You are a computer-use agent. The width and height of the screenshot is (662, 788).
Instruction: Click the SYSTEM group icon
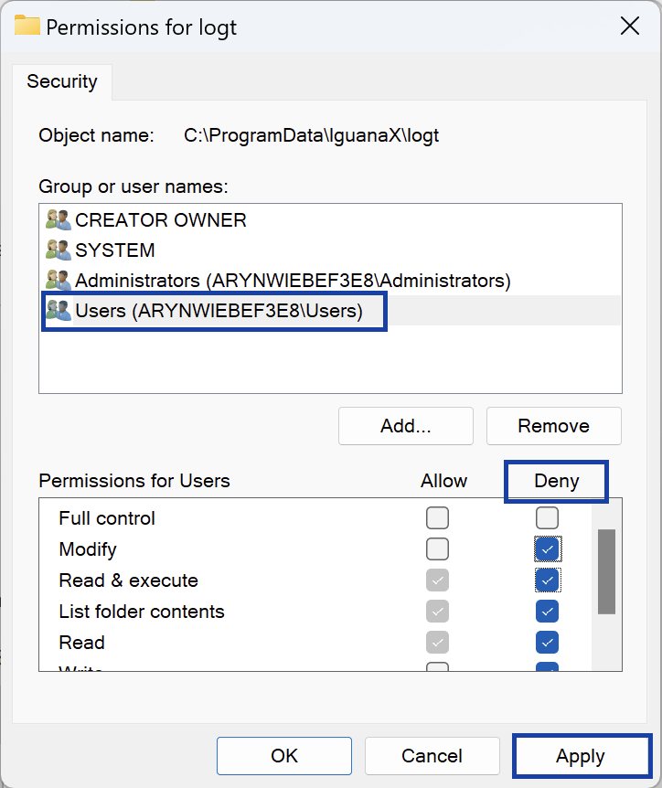(x=59, y=250)
